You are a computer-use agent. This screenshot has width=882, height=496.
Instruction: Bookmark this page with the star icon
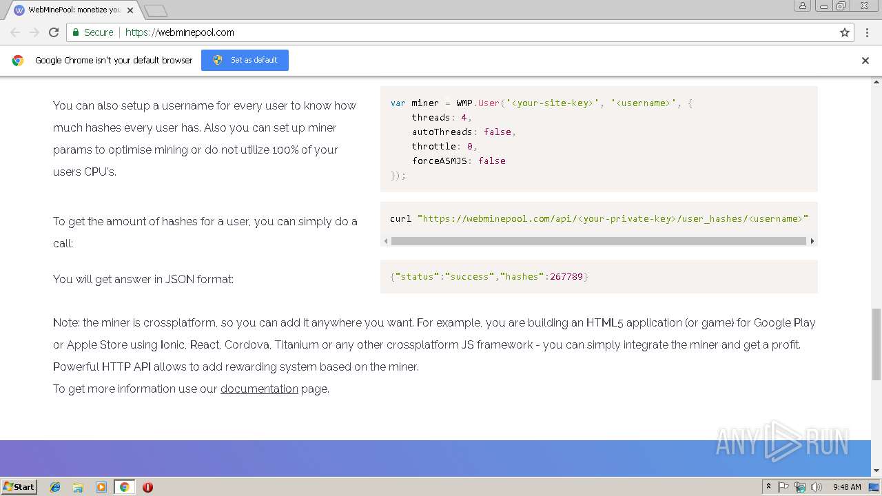(x=845, y=32)
